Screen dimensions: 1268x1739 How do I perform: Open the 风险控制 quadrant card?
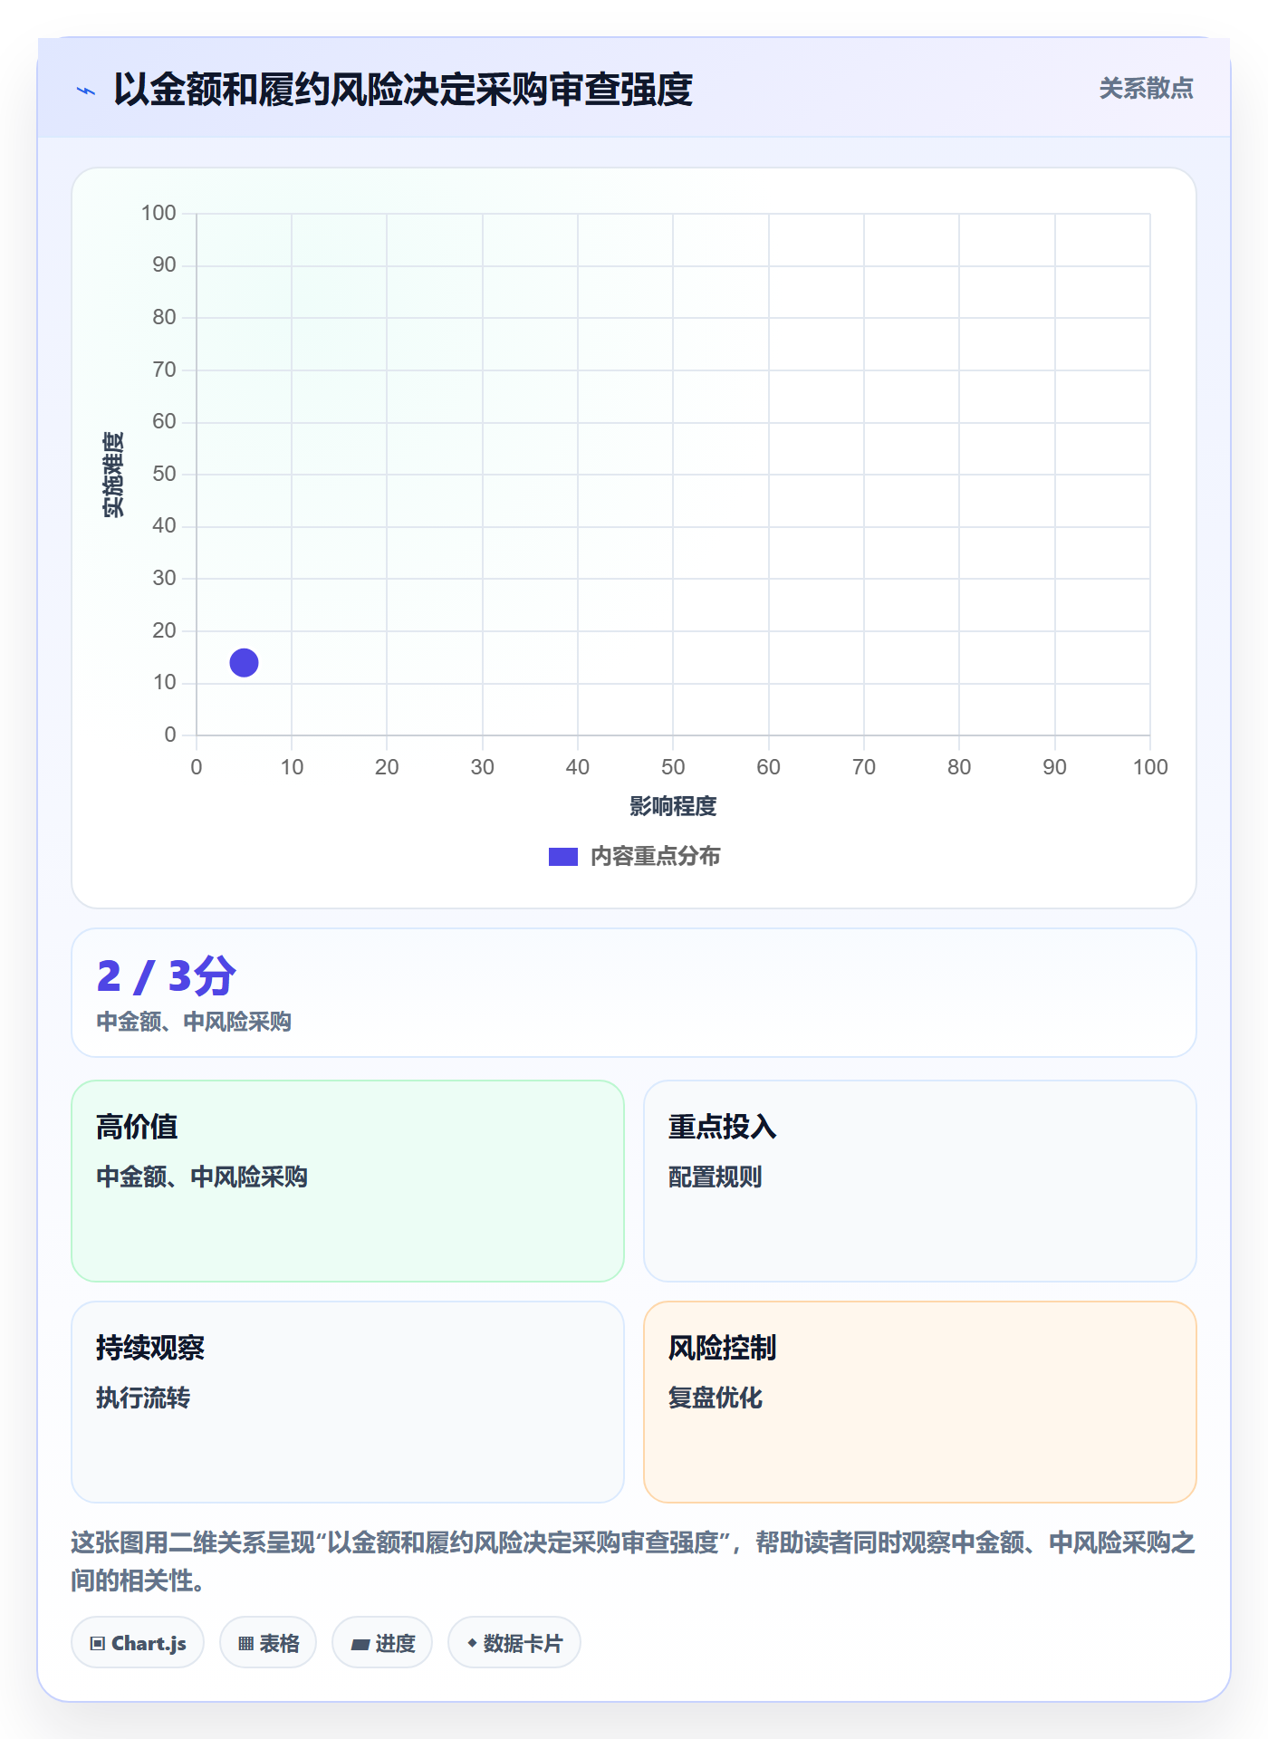[920, 1402]
